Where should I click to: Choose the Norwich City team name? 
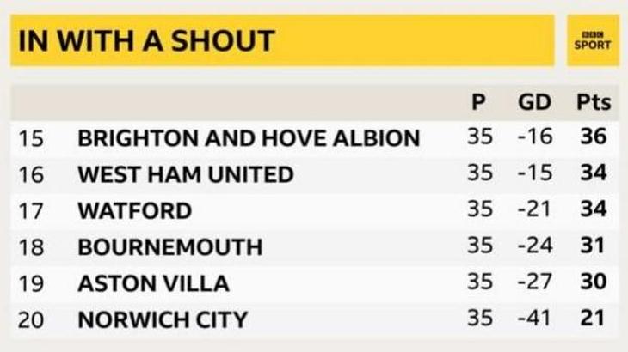pos(162,320)
